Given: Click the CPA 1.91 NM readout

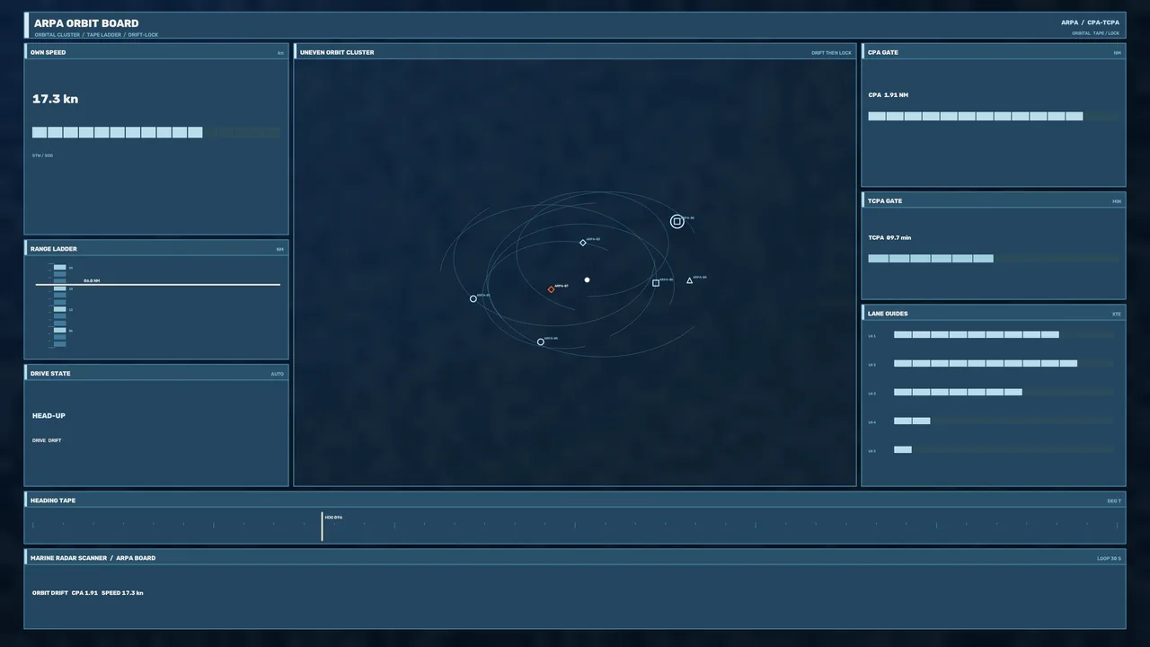Looking at the screenshot, I should 889,95.
